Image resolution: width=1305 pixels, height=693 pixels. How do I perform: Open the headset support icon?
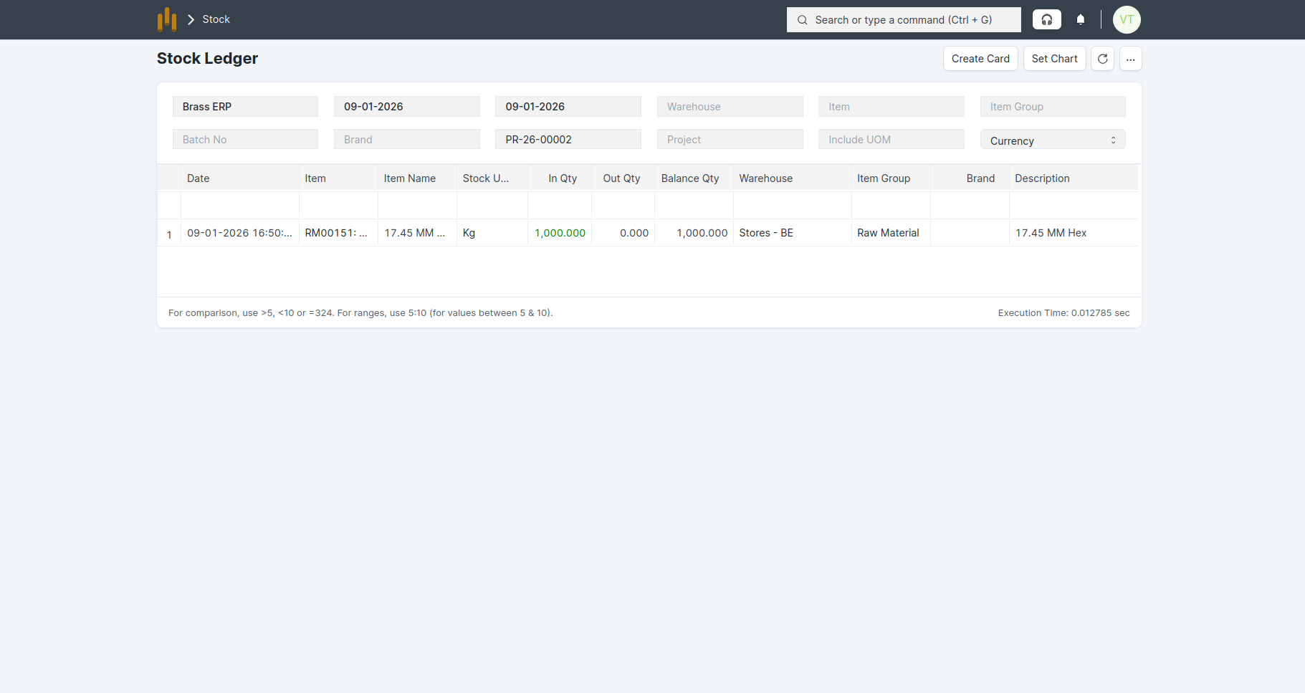(1046, 19)
